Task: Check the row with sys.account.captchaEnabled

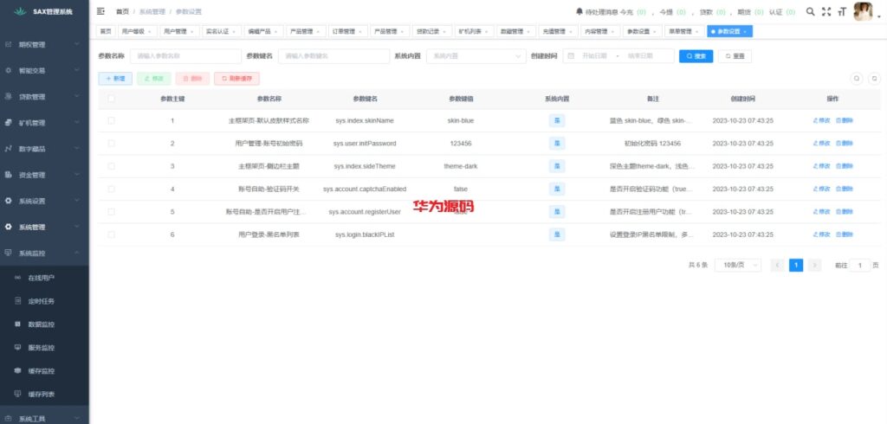Action: tap(111, 189)
